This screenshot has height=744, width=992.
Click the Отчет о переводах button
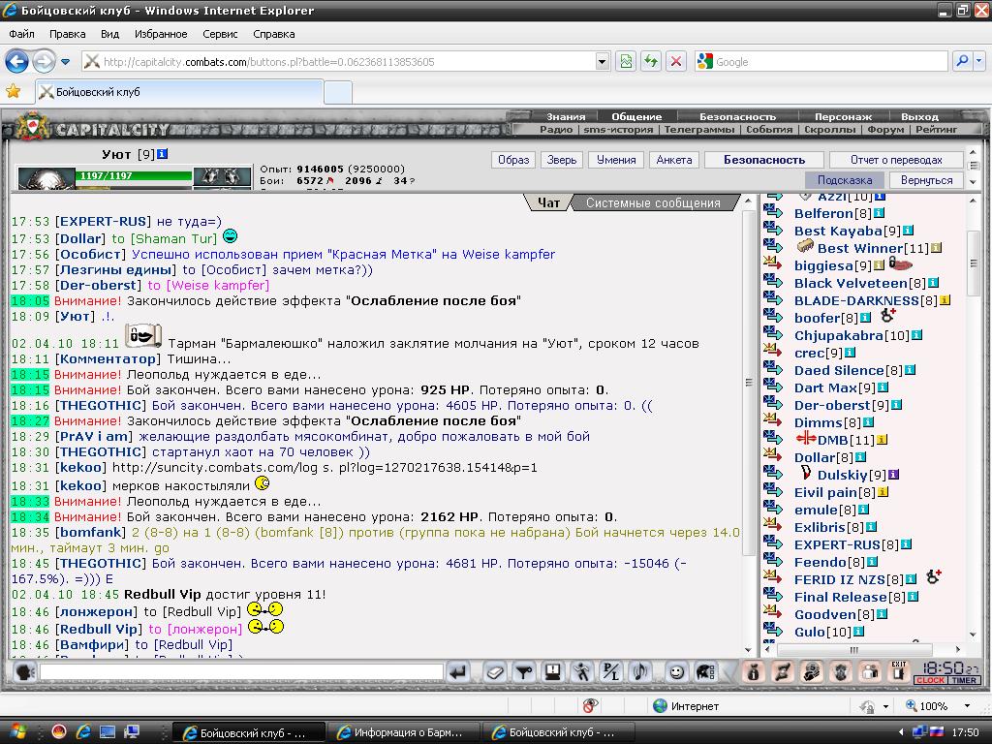(896, 160)
